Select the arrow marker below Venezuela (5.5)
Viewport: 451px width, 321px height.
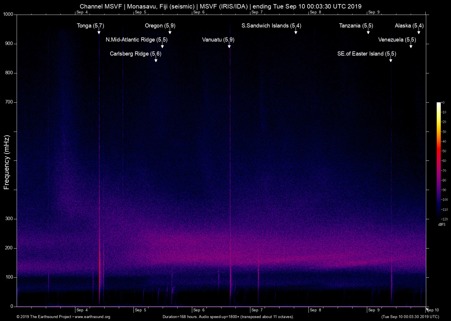[x=411, y=45]
